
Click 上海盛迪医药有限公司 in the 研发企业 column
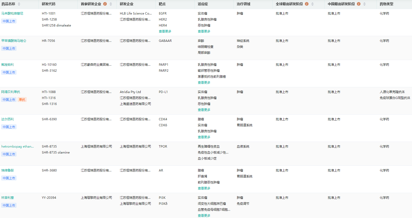135,104
